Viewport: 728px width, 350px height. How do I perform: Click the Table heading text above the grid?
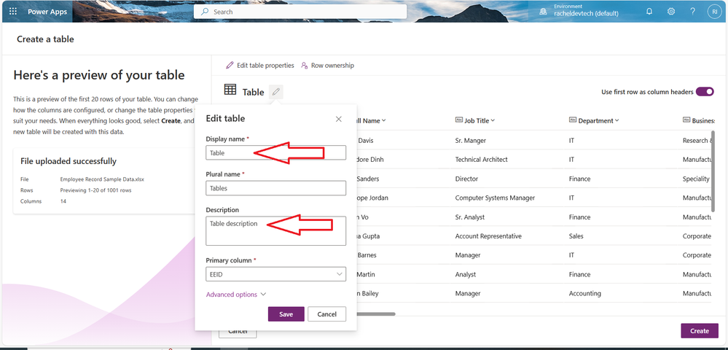point(253,92)
